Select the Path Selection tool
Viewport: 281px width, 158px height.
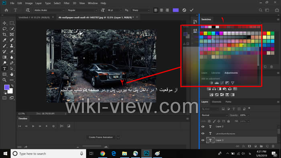pos(12,69)
